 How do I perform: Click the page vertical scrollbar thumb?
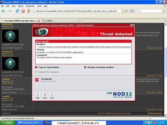tap(166, 62)
